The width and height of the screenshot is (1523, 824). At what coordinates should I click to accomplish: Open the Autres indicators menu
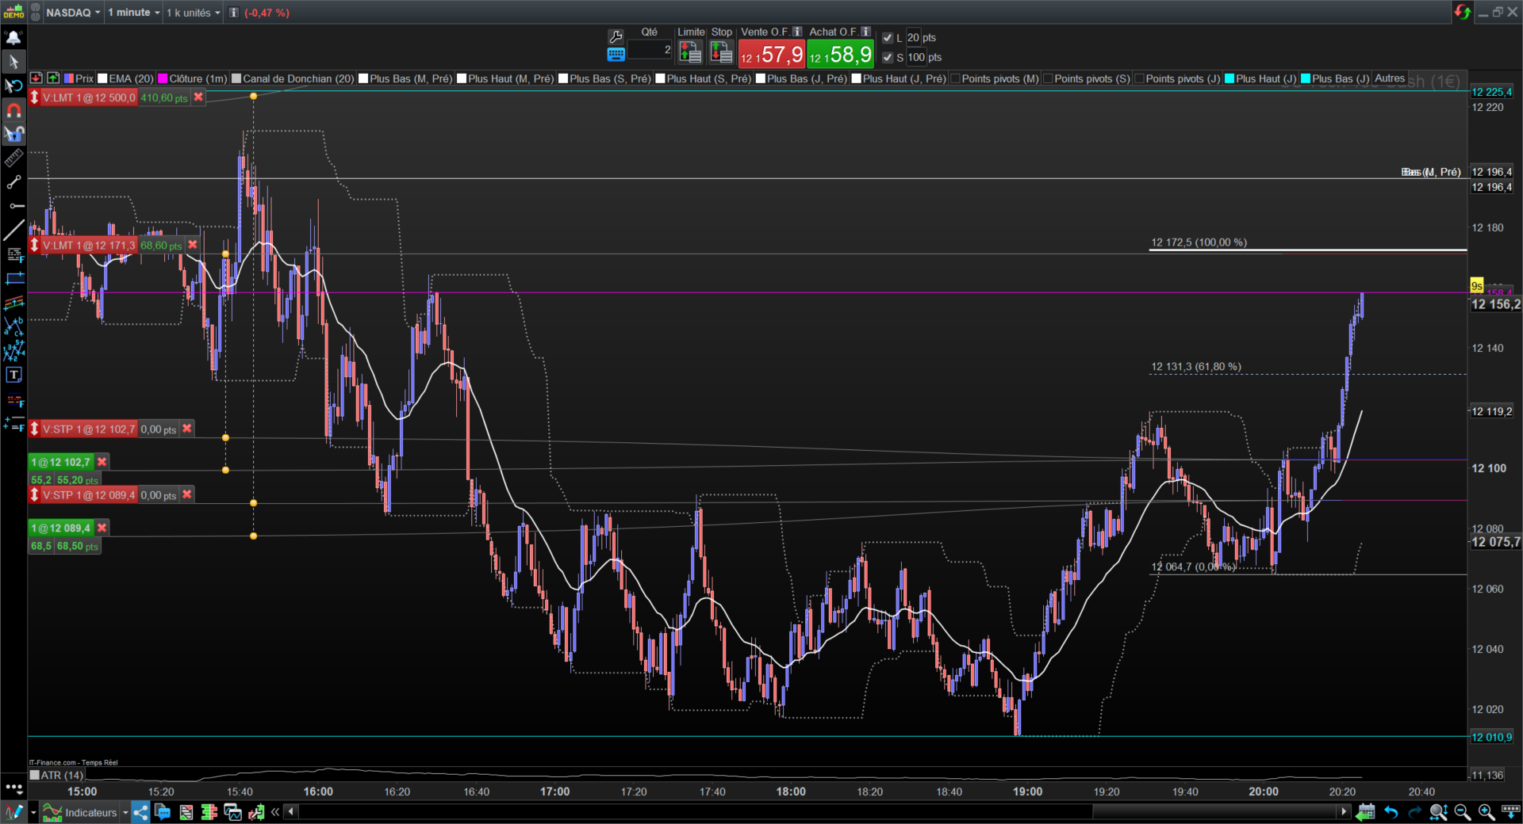(1389, 78)
